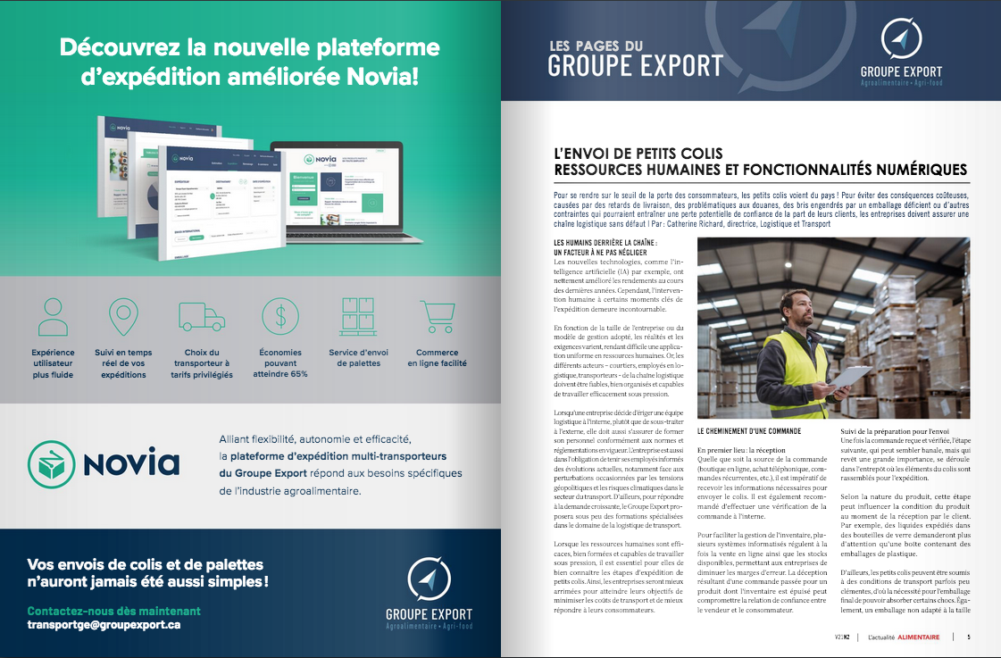Click the warehouse worker photo

(833, 328)
